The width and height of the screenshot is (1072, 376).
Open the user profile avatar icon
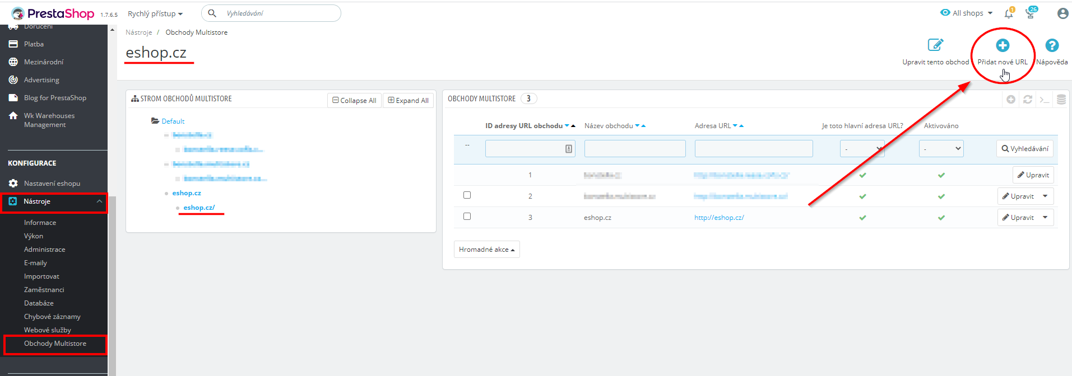pos(1062,13)
